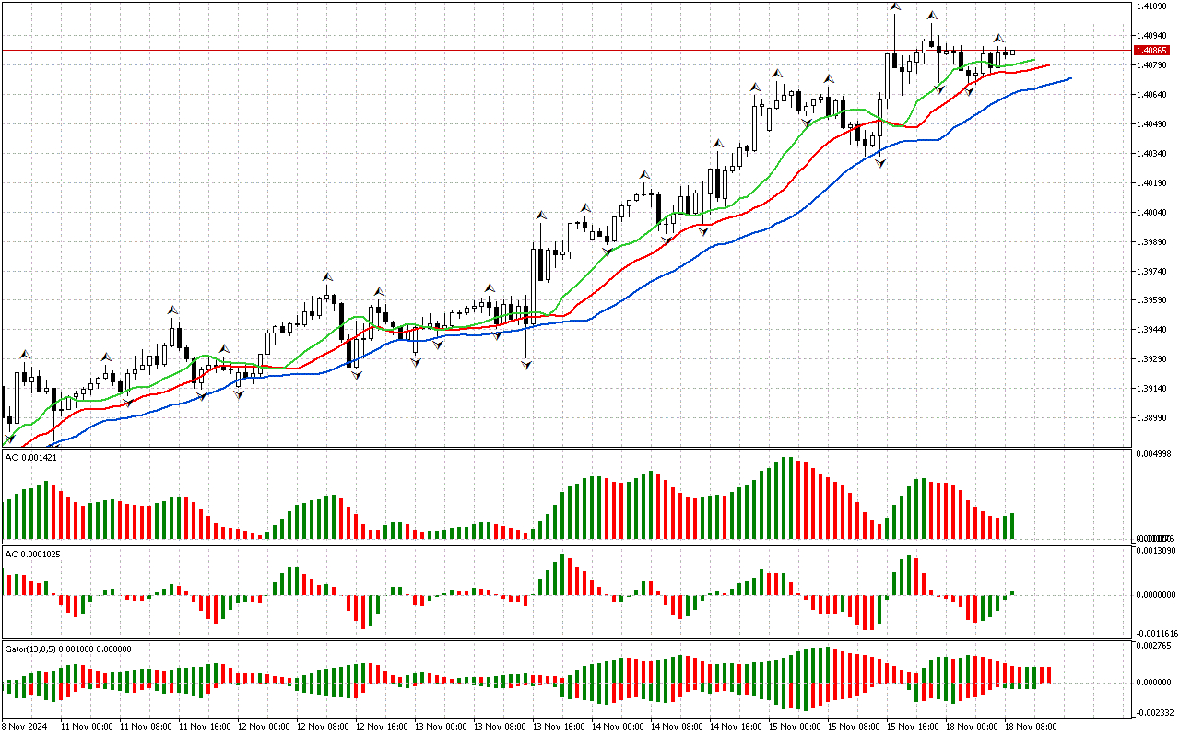The width and height of the screenshot is (1180, 737).
Task: Click the 8 Nov 2024 date label
Action: (x=24, y=727)
